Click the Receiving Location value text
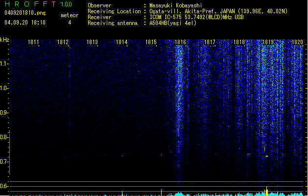Image resolution: width=308 pixels, height=196 pixels. (x=218, y=11)
